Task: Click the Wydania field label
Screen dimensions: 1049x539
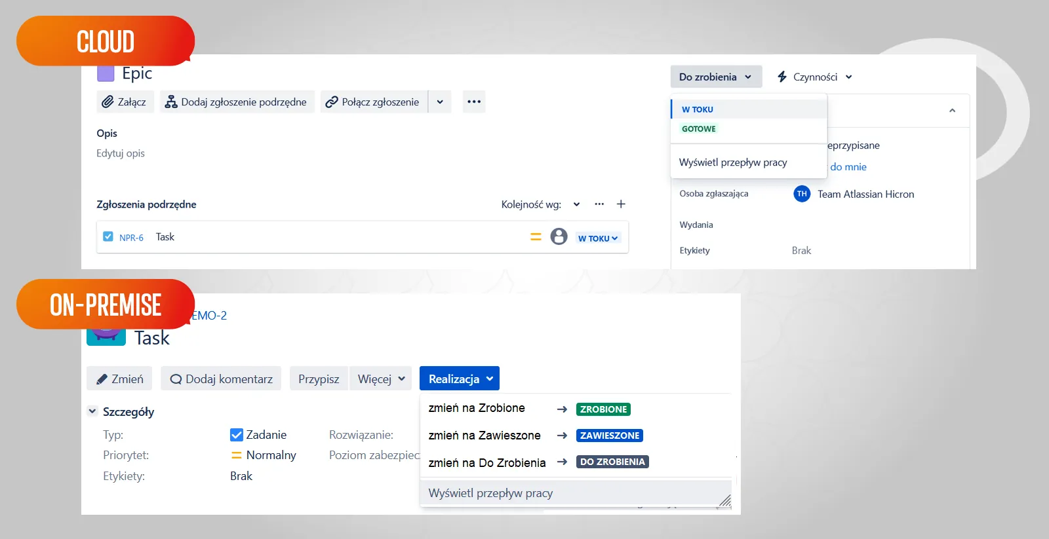Action: 696,225
